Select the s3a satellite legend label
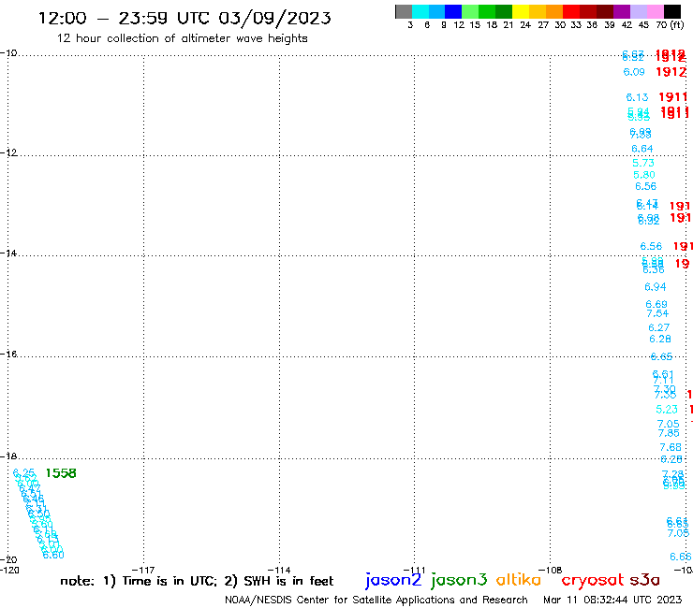The width and height of the screenshot is (693, 608). click(x=644, y=580)
